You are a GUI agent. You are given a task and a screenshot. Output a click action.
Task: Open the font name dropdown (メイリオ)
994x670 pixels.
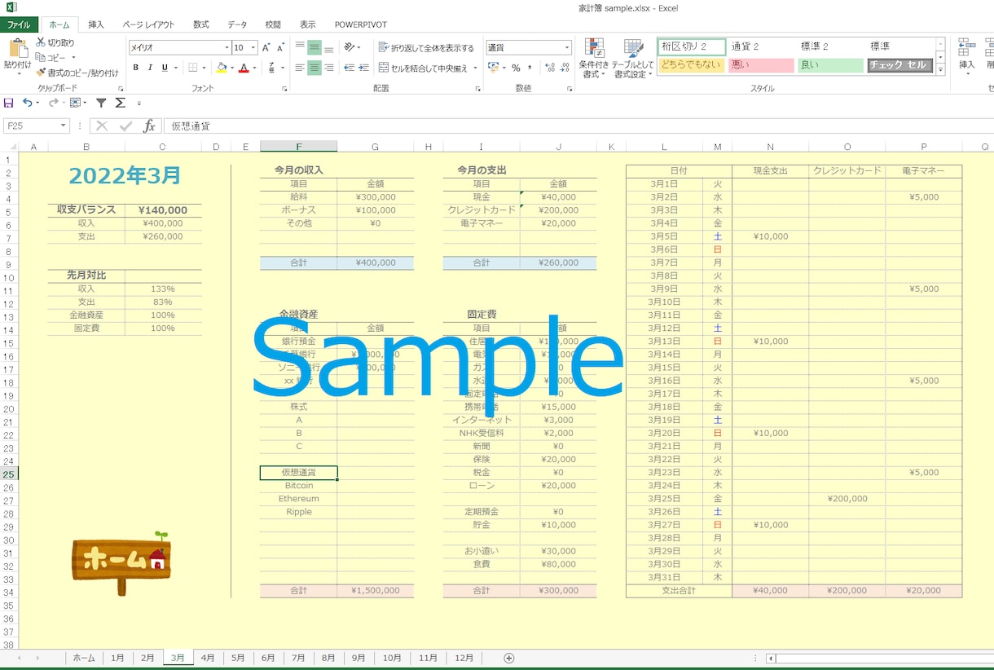[x=227, y=48]
